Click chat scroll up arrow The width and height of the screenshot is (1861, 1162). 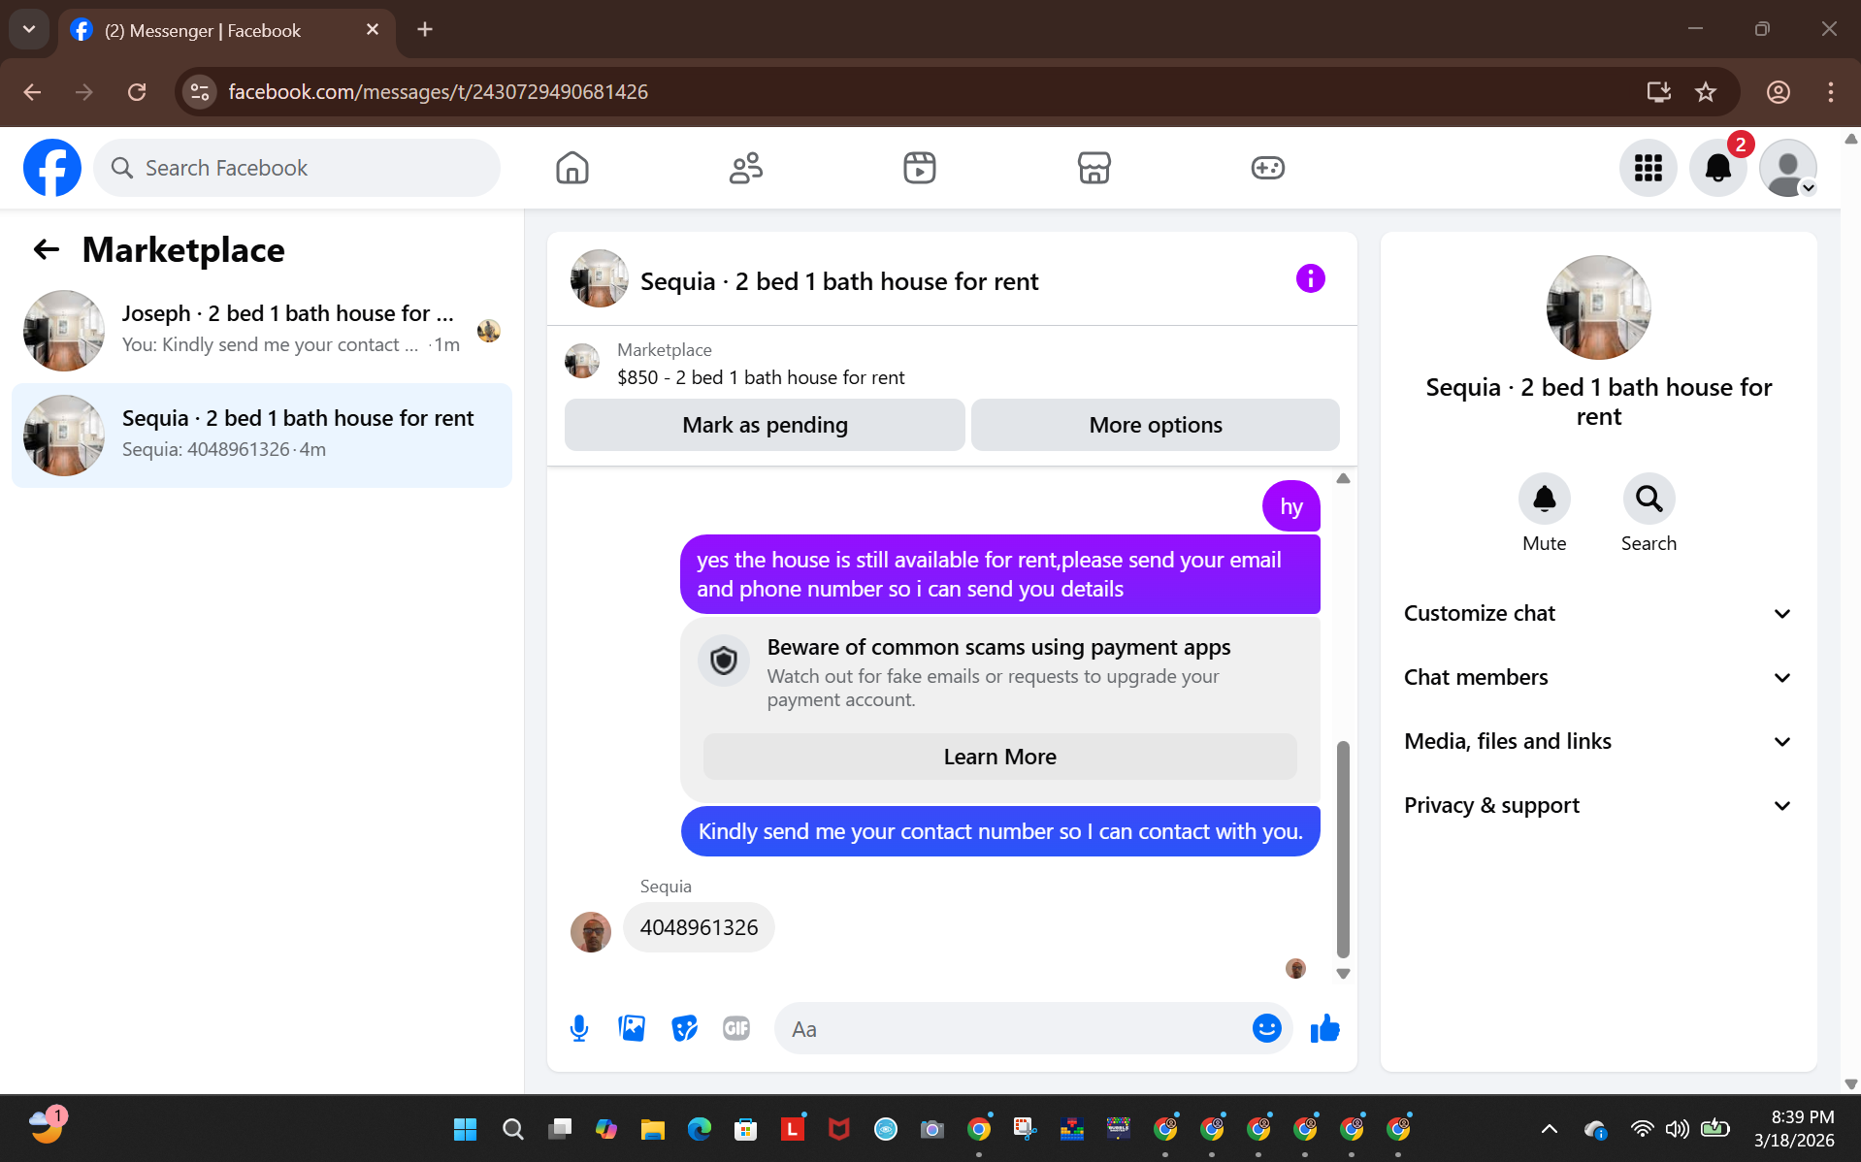[1343, 478]
